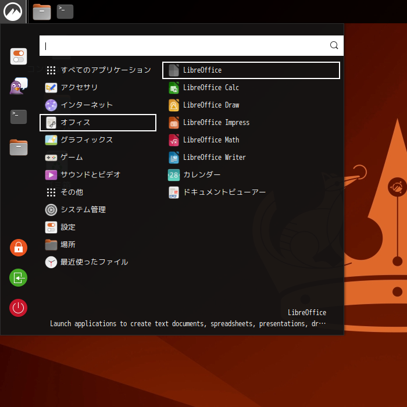
Task: Launch Pidgin chat icon in sidebar
Action: (x=19, y=87)
